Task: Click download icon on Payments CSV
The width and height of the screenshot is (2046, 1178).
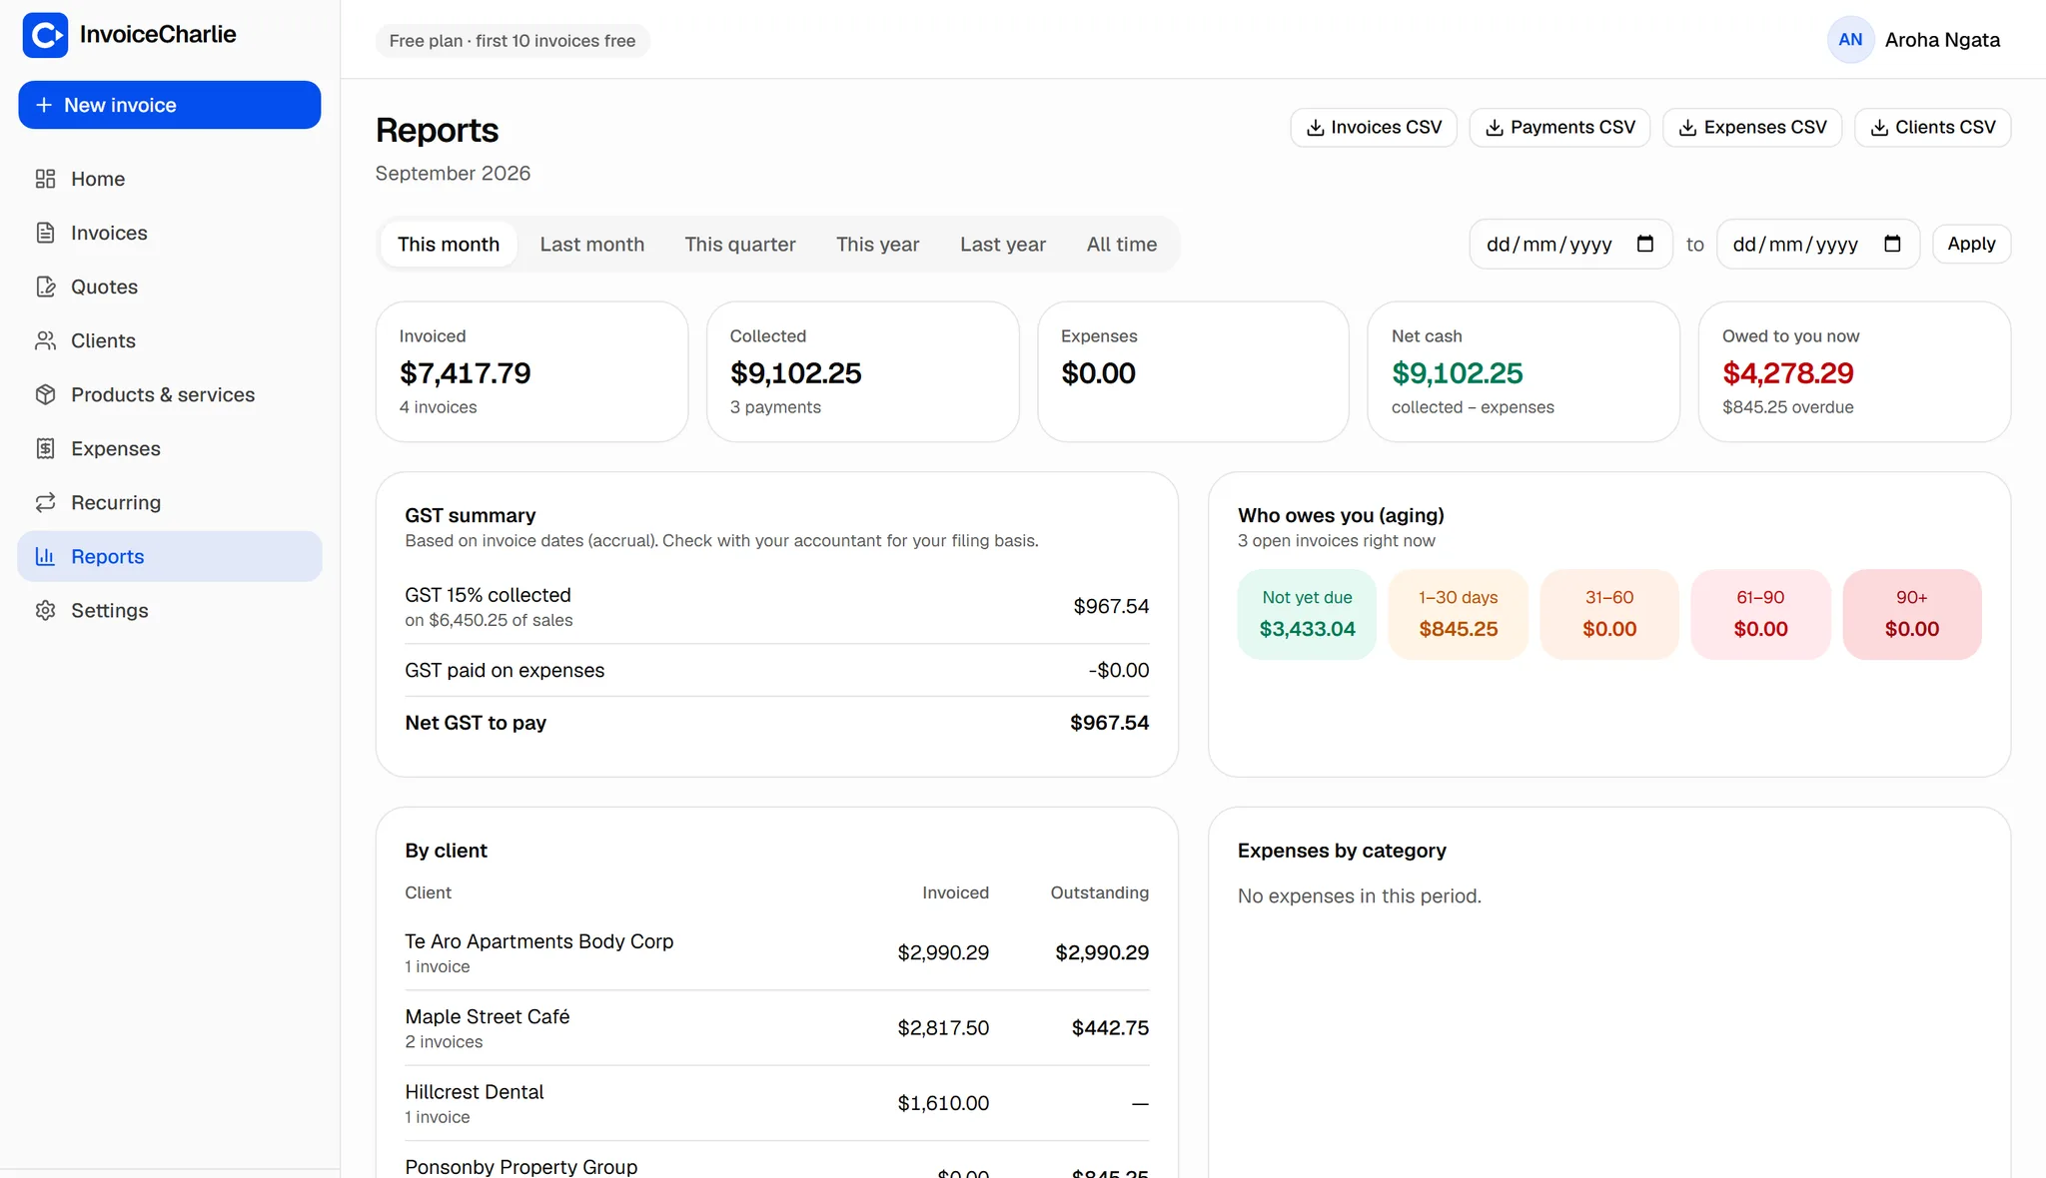Action: coord(1495,128)
